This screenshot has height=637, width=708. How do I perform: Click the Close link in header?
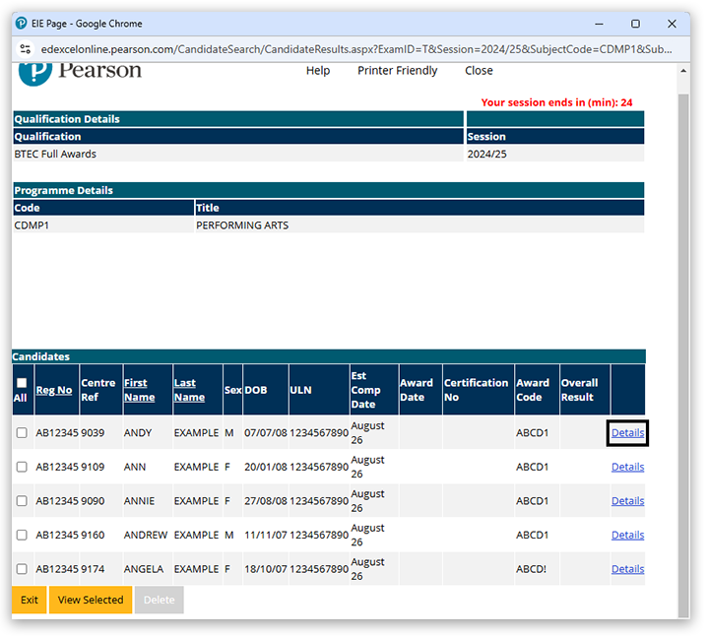[x=479, y=71]
